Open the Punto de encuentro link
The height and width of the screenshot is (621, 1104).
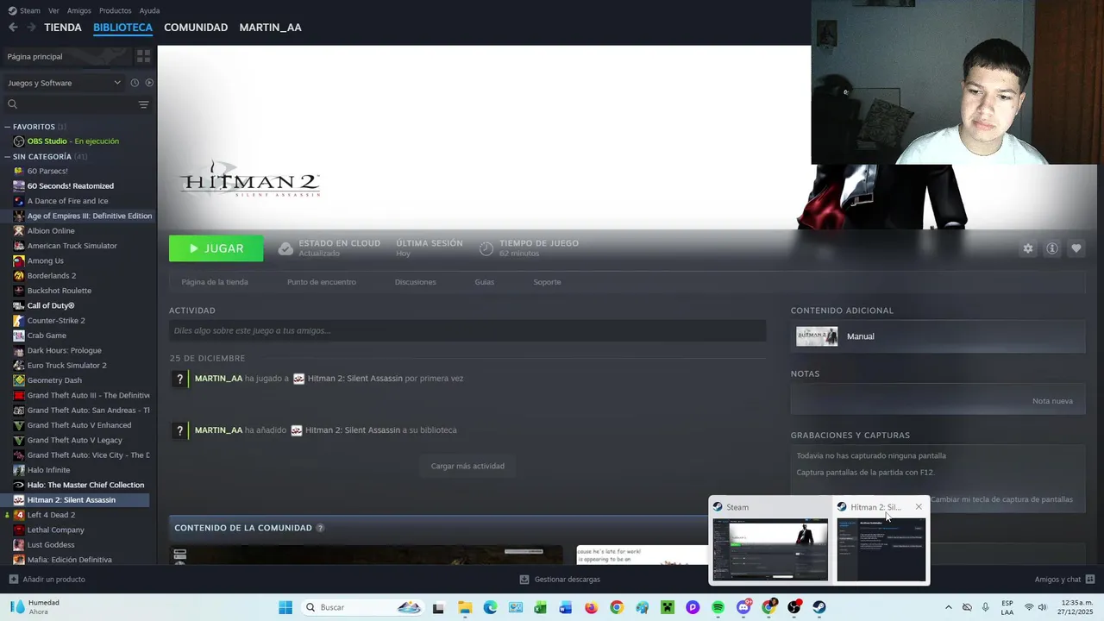point(322,282)
